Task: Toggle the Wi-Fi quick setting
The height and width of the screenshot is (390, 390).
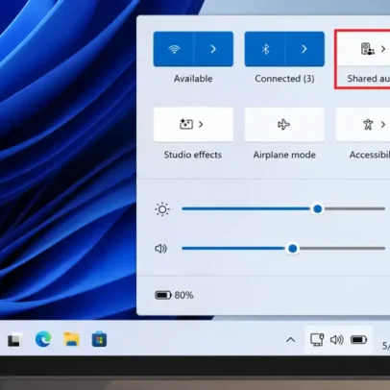Action: (174, 49)
